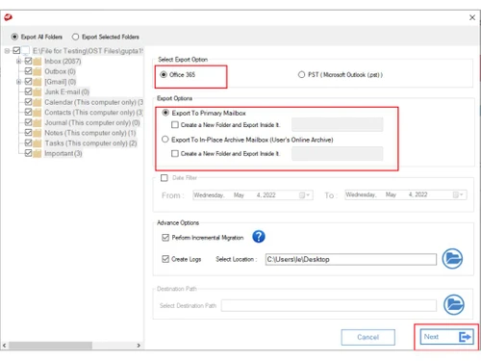Select Contacts (This computer only) item
Screen dimensions: 481x361
coord(93,113)
